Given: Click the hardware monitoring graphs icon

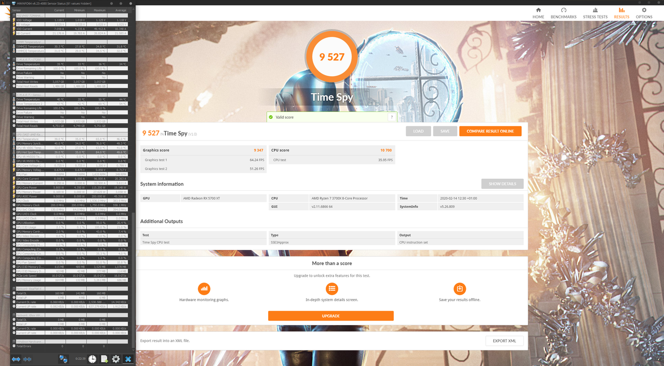Looking at the screenshot, I should click(204, 289).
